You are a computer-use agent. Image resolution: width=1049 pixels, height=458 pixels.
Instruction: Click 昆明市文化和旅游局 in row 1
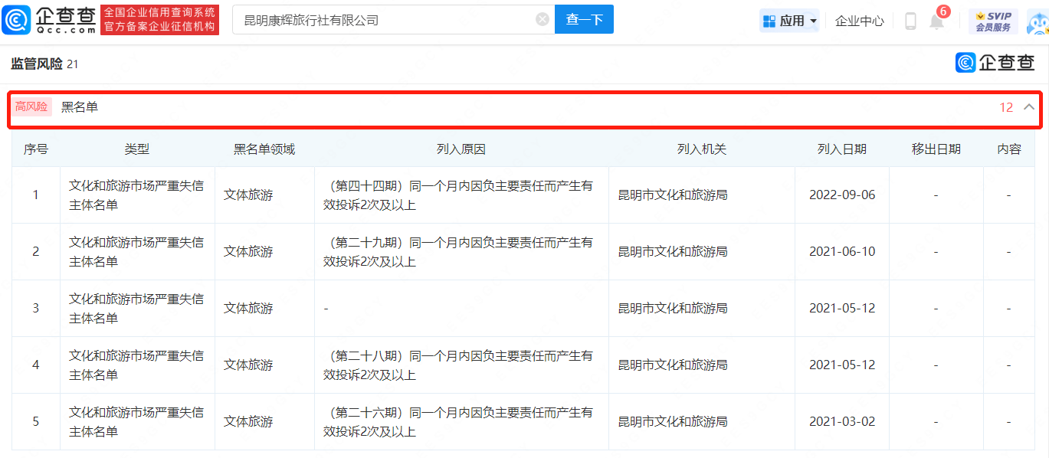[x=673, y=195]
